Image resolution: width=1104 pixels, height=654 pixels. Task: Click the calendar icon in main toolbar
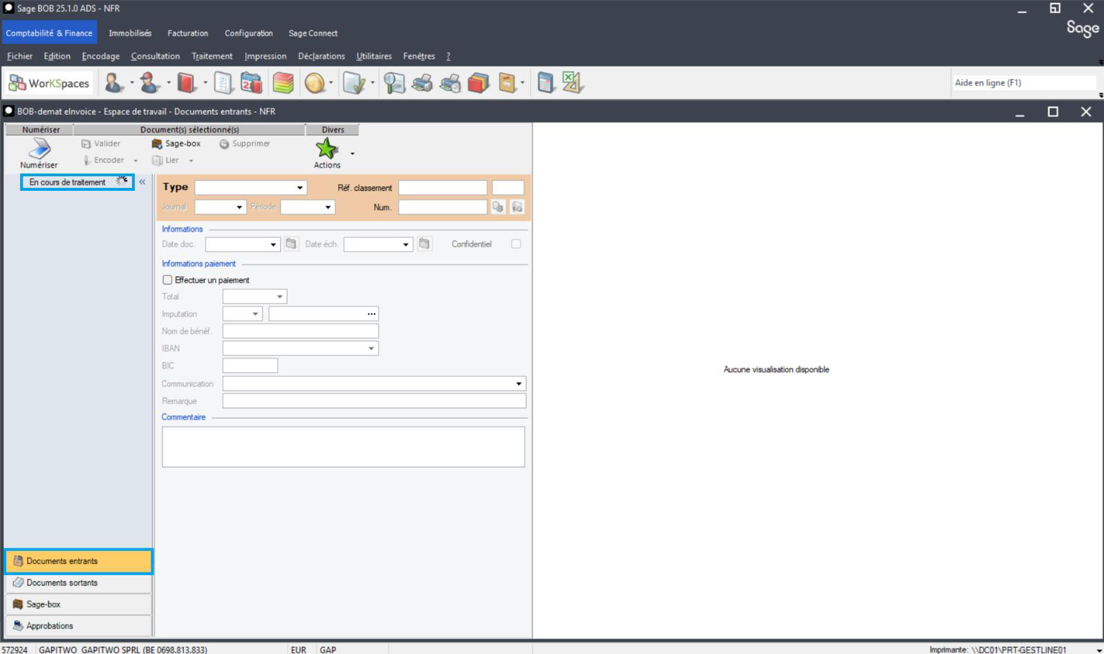pos(251,83)
